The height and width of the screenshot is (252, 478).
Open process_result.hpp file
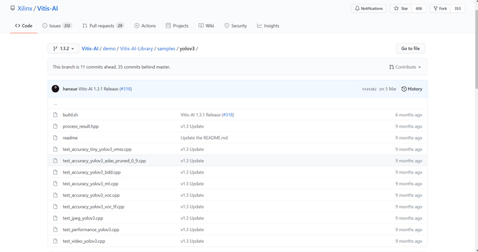pos(80,126)
